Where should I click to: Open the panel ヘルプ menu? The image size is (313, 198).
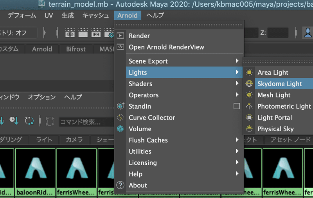(73, 97)
